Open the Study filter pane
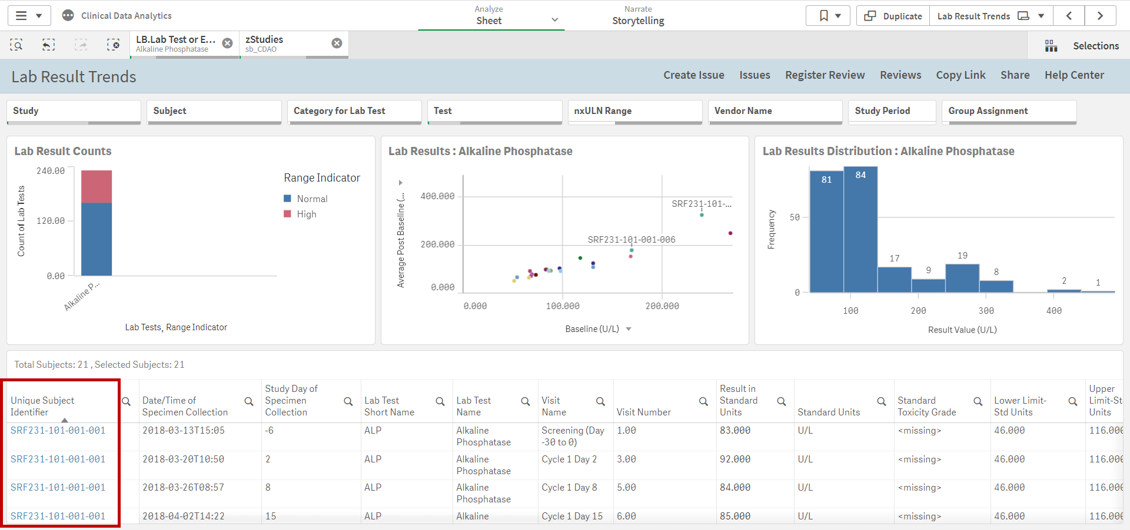 [x=74, y=111]
